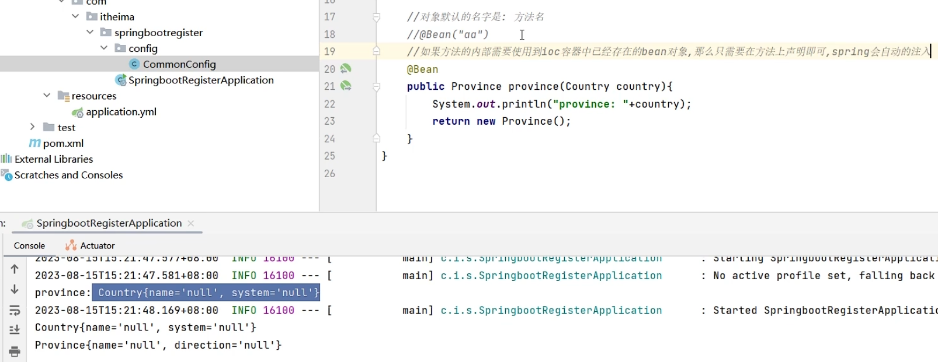Toggle soft-wrap in the console toolbar
938x362 pixels.
(x=15, y=310)
